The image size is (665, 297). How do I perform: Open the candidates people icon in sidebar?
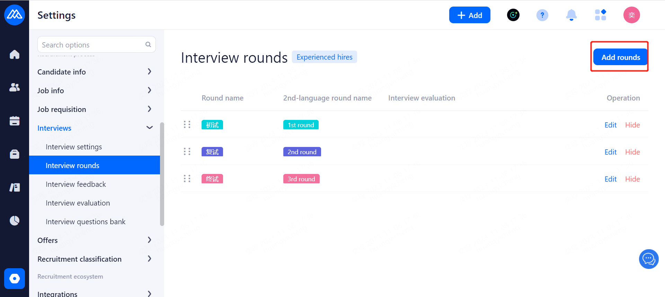point(15,87)
